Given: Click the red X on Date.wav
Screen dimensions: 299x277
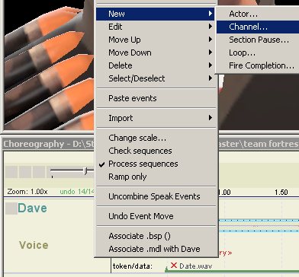Looking at the screenshot, I should click(x=174, y=266).
